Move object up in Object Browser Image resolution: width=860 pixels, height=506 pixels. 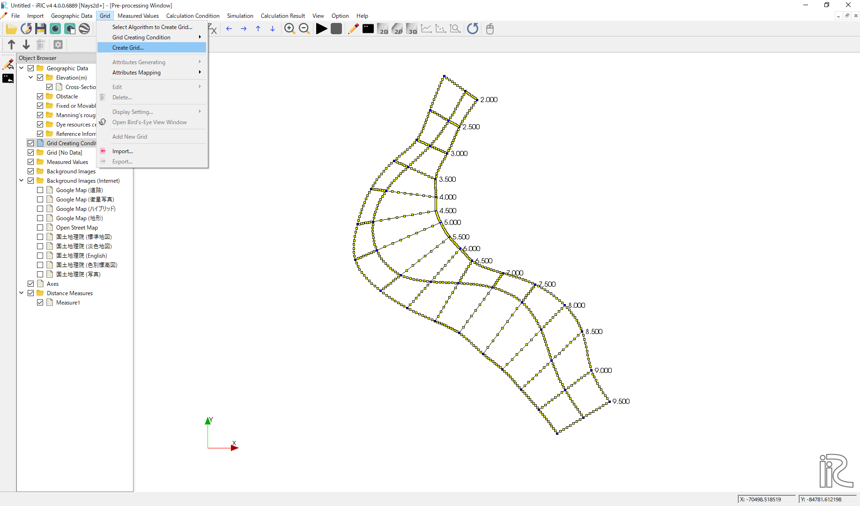pos(12,45)
